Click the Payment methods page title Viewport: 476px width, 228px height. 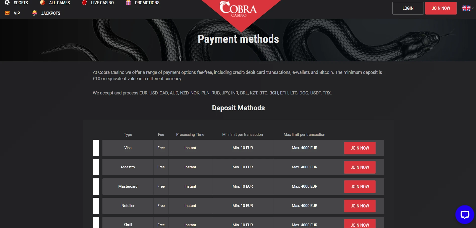238,39
